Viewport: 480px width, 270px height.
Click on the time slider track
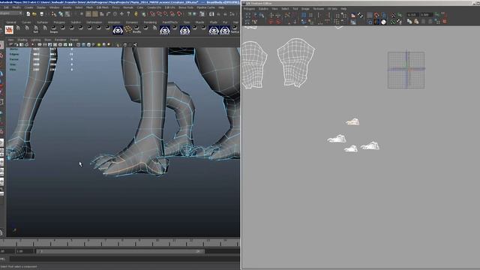click(x=120, y=243)
